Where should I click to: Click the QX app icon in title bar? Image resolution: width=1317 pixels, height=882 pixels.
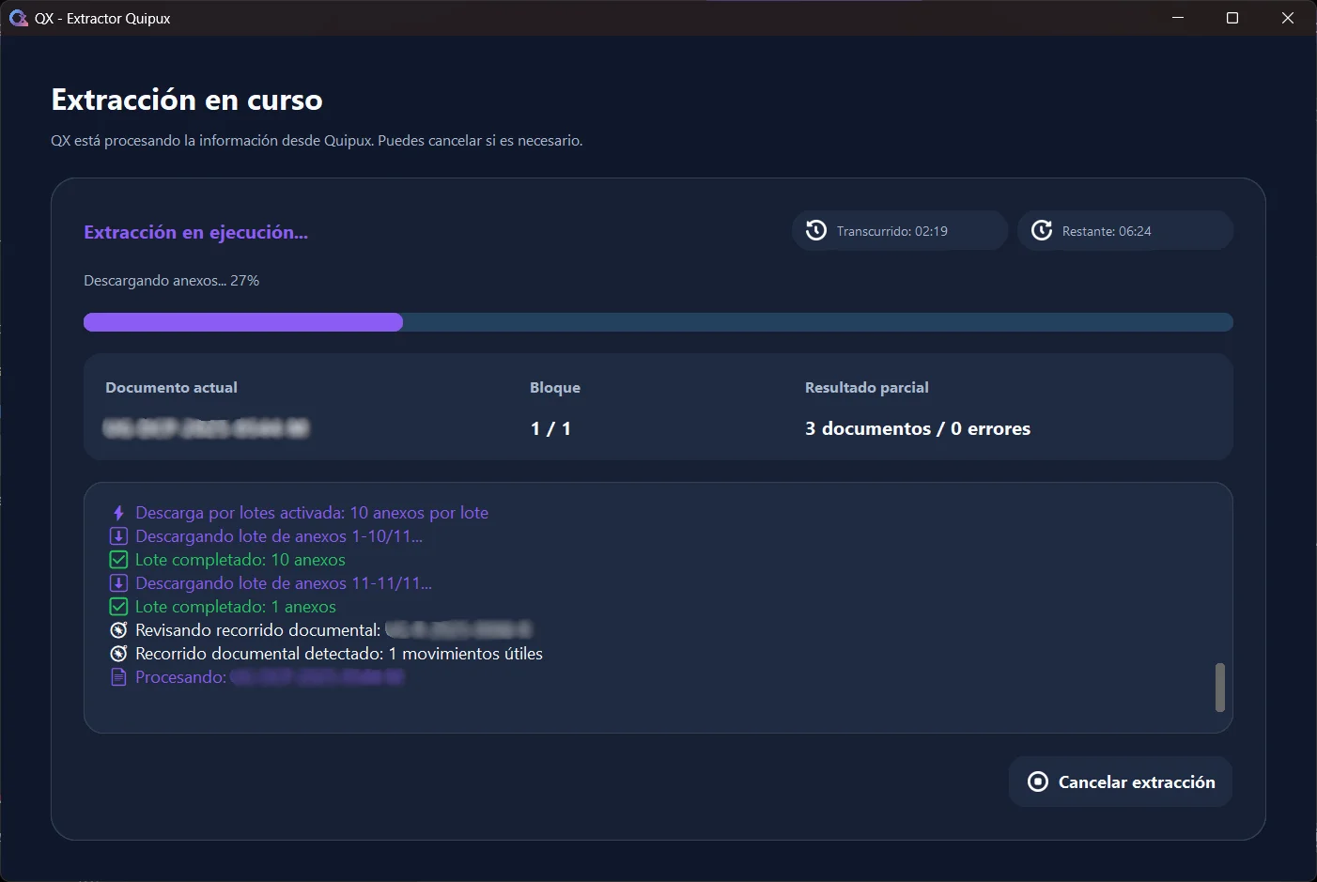[x=18, y=18]
